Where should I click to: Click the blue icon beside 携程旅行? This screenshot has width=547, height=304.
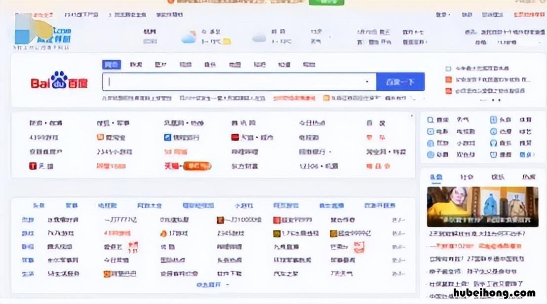167,137
